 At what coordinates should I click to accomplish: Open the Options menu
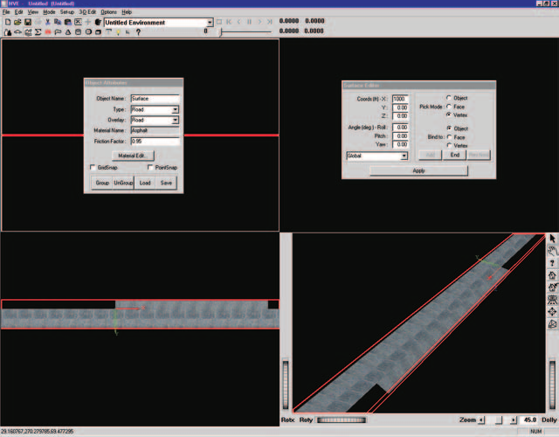coord(108,11)
